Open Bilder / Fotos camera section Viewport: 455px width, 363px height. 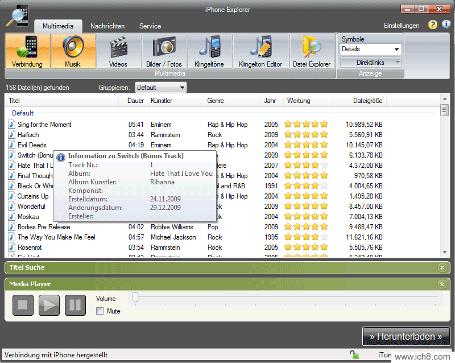164,51
